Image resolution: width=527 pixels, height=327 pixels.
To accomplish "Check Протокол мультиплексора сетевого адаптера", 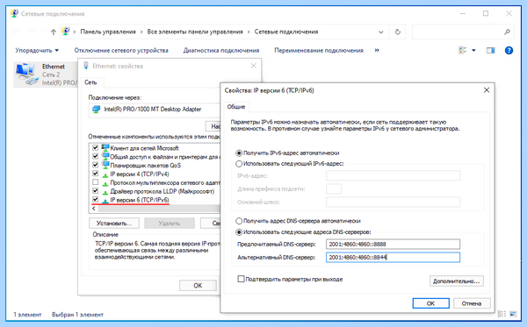I will (x=96, y=182).
